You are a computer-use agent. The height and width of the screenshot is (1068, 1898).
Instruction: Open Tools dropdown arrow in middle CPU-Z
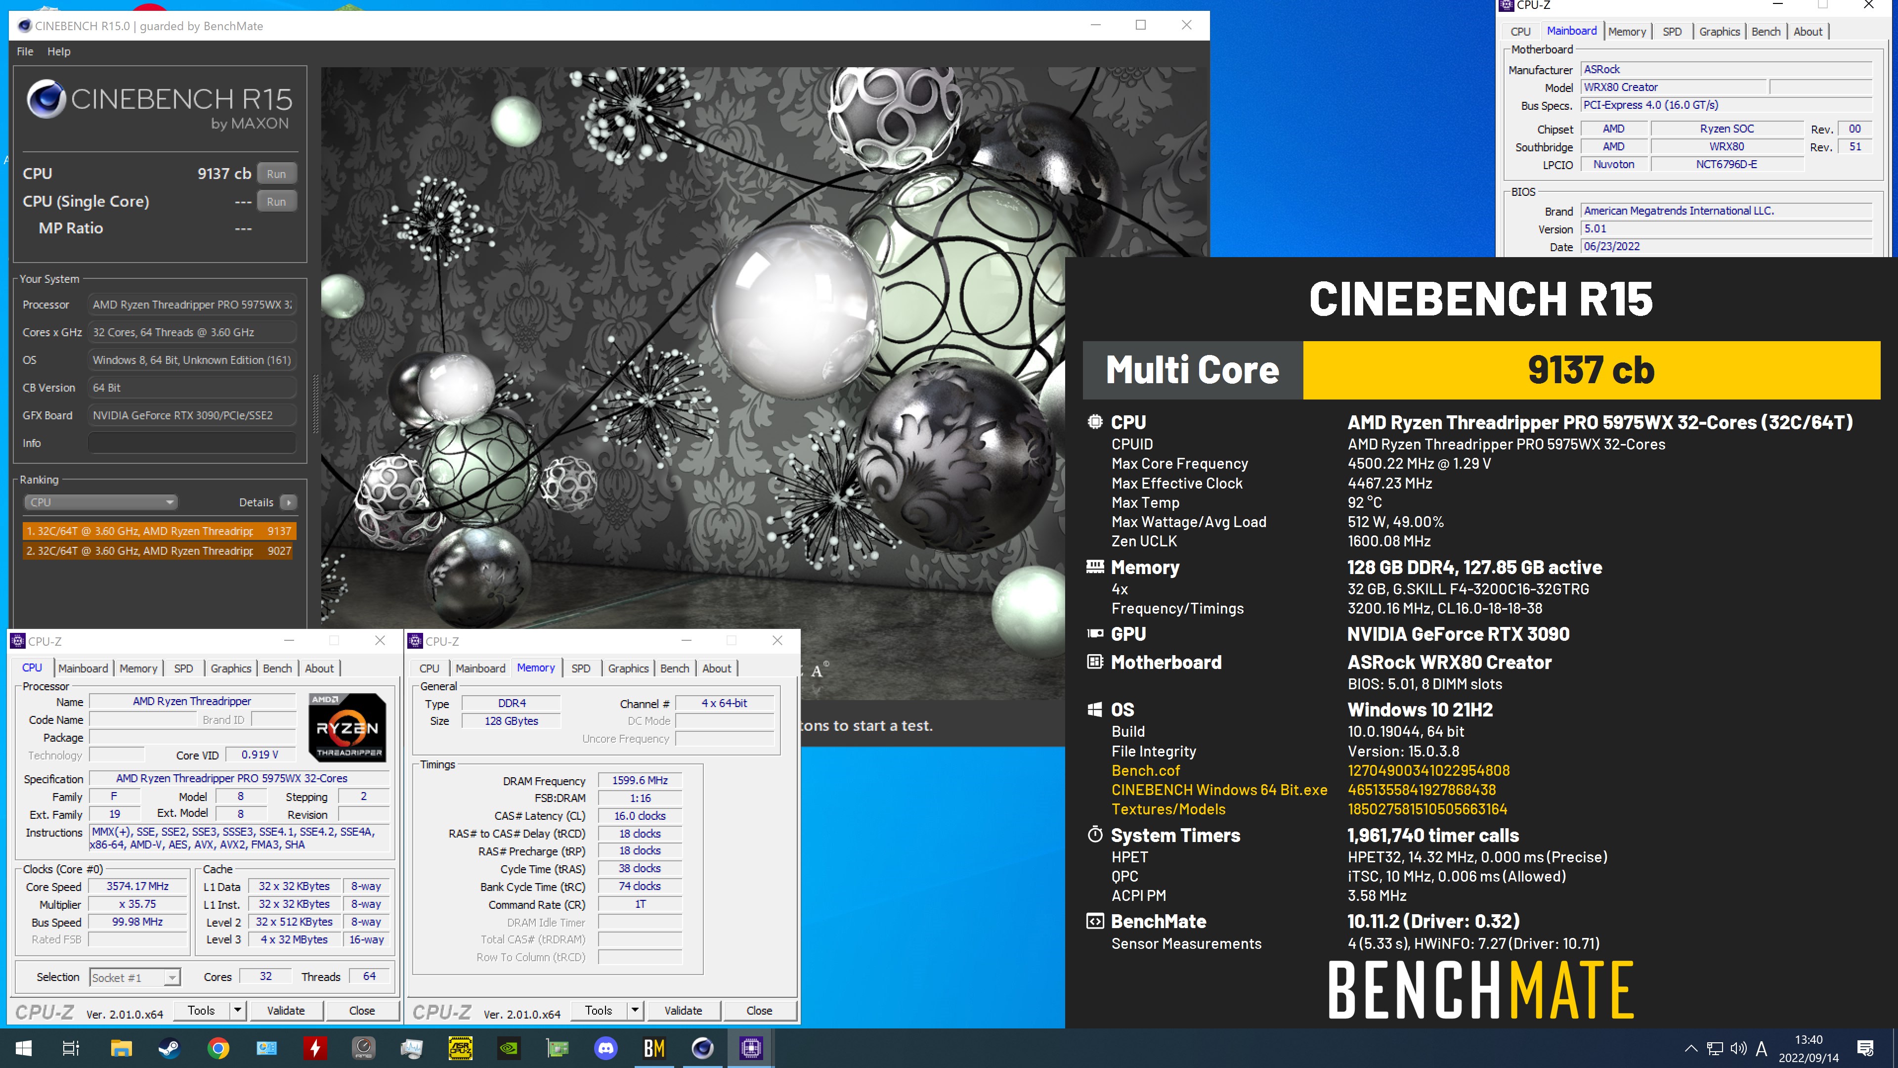pyautogui.click(x=634, y=1011)
